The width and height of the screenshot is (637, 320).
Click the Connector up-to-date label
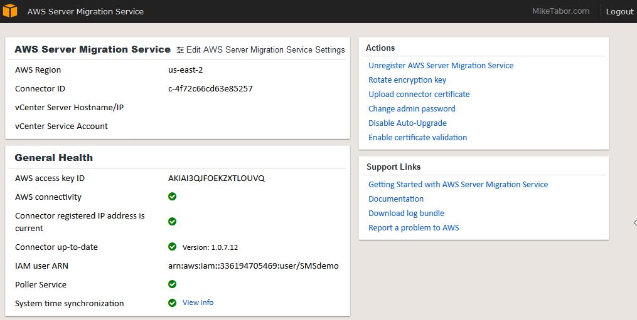coord(56,247)
